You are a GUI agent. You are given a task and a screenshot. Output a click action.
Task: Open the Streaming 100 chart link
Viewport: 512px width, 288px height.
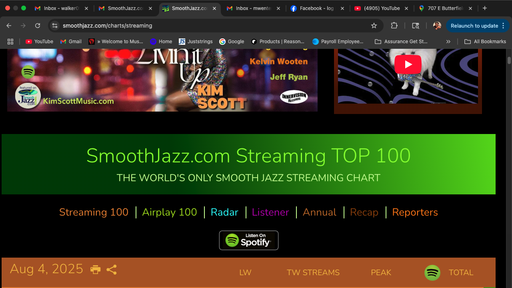[x=94, y=212]
